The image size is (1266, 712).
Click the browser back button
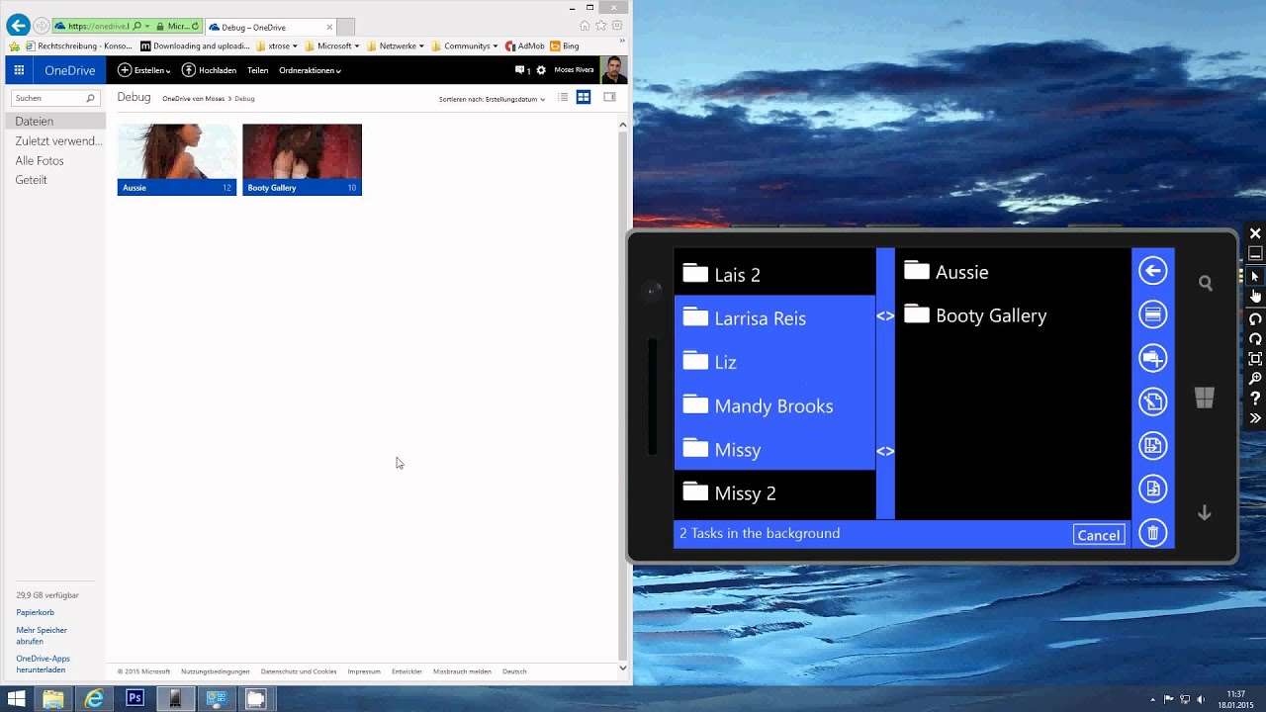[x=18, y=26]
